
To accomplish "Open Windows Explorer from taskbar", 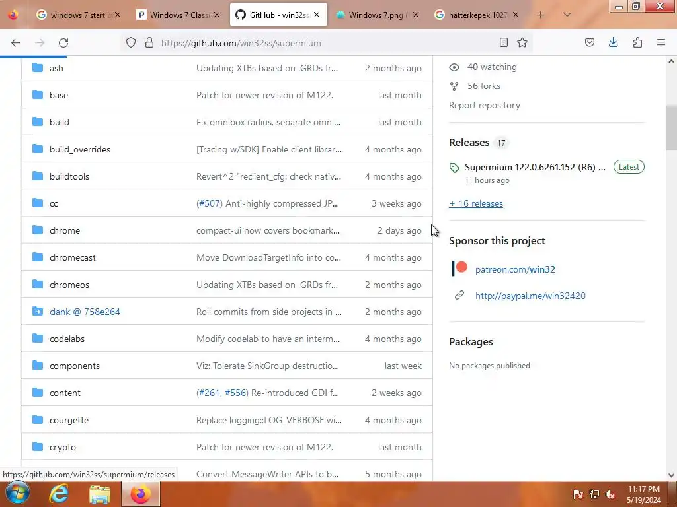I will click(100, 494).
